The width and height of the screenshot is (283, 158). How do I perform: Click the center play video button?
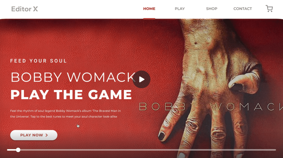click(x=142, y=79)
